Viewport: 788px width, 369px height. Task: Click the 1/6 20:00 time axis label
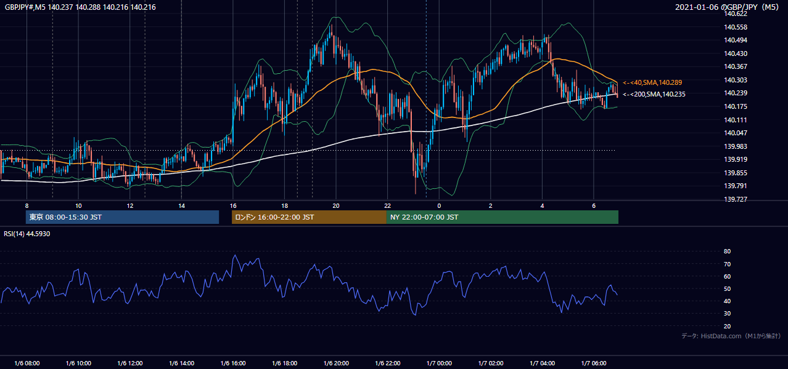336,363
